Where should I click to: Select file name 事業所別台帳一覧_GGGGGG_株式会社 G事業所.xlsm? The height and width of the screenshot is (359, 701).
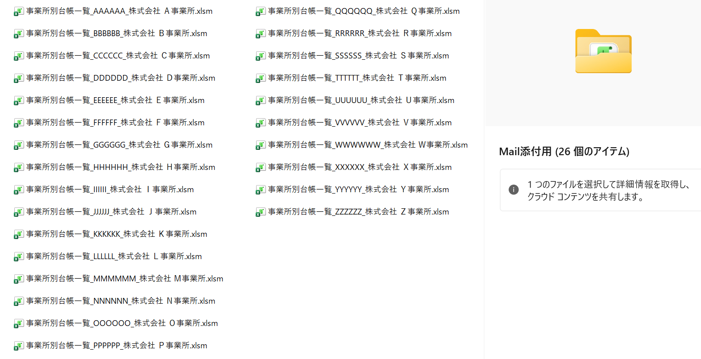point(119,145)
